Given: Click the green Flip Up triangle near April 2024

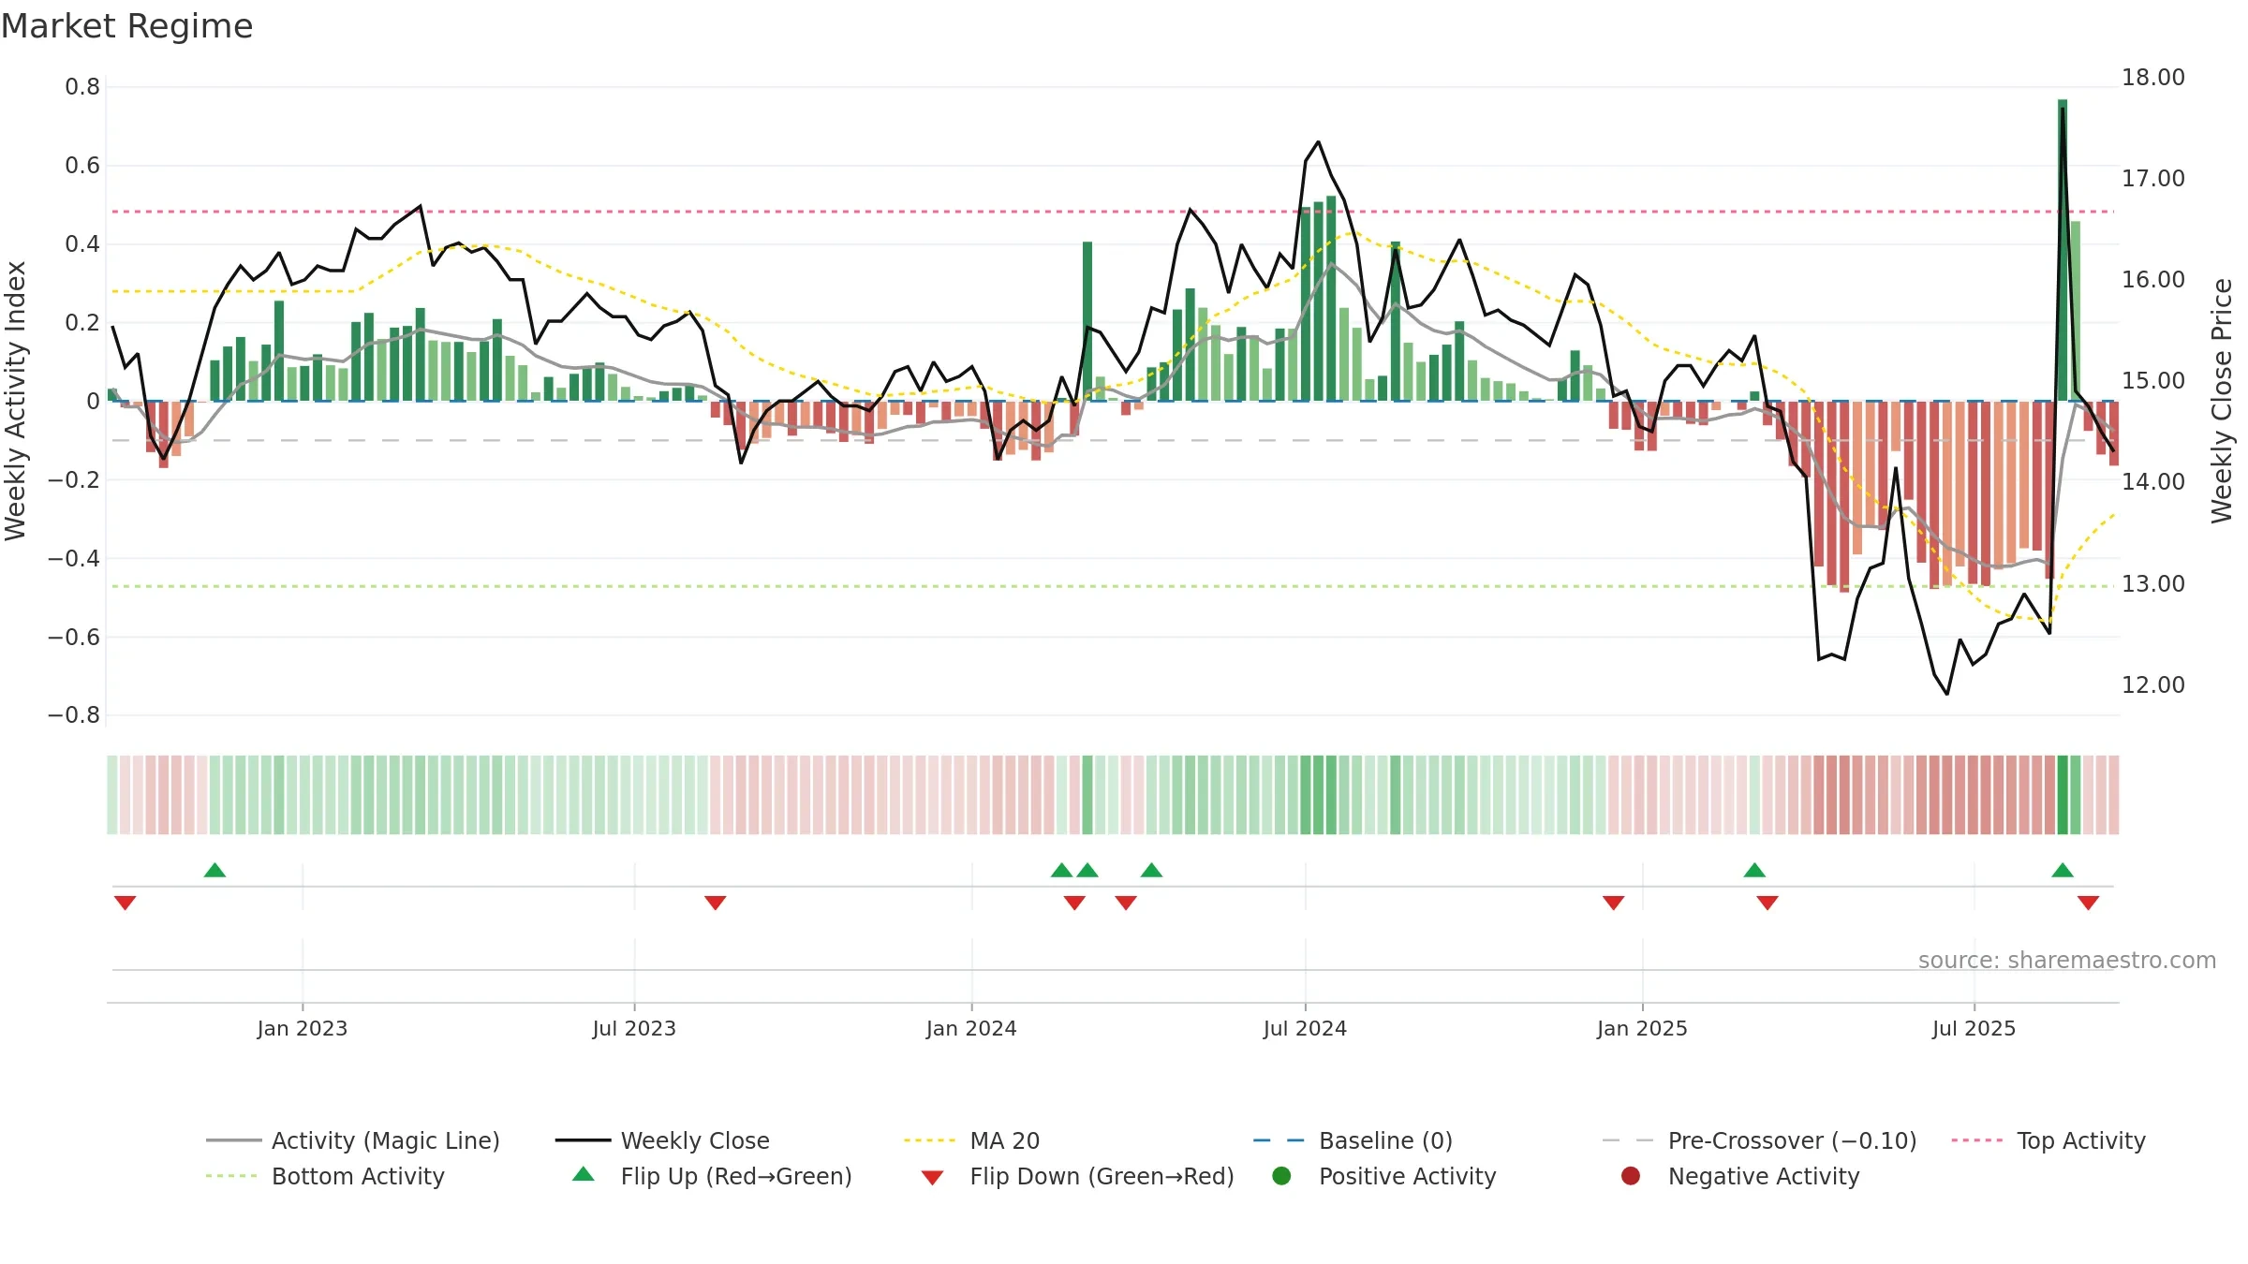Looking at the screenshot, I should tap(1151, 870).
